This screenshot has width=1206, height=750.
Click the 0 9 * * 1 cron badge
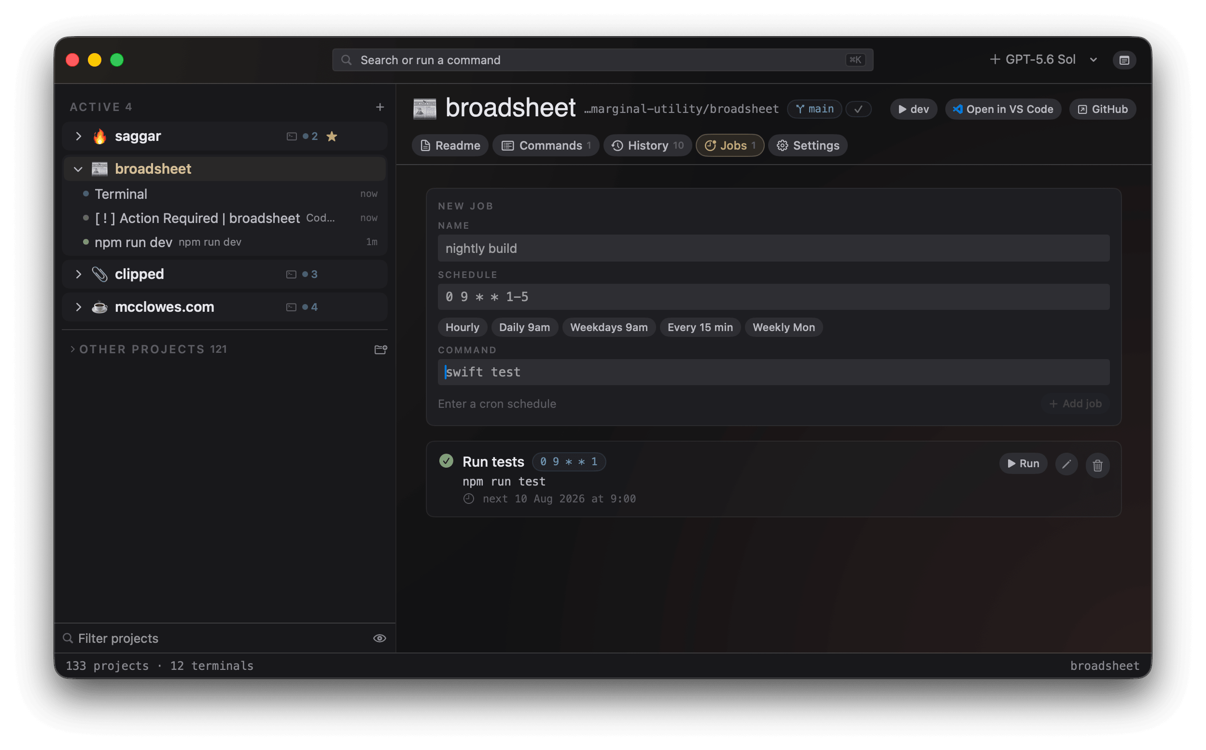click(x=569, y=462)
